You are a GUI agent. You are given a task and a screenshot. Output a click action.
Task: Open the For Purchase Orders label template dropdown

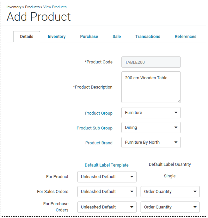pos(107,207)
